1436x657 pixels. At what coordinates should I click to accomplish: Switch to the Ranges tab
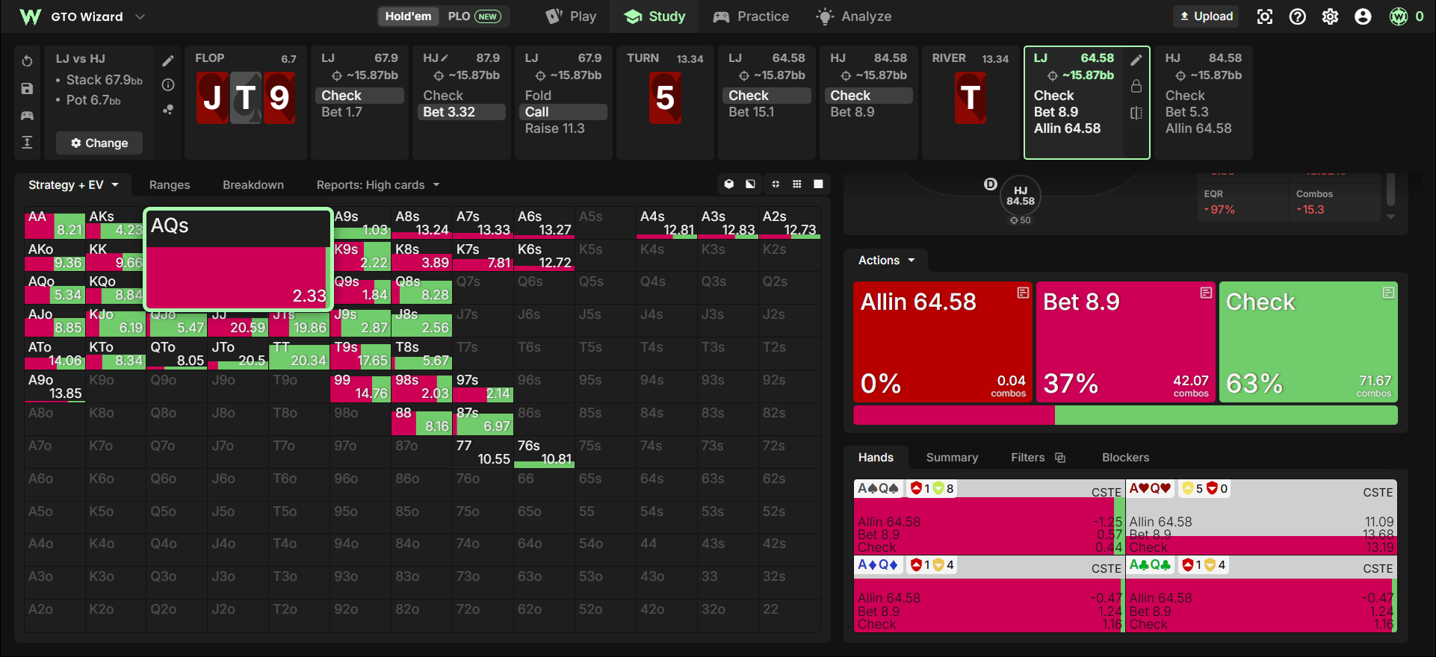[170, 185]
